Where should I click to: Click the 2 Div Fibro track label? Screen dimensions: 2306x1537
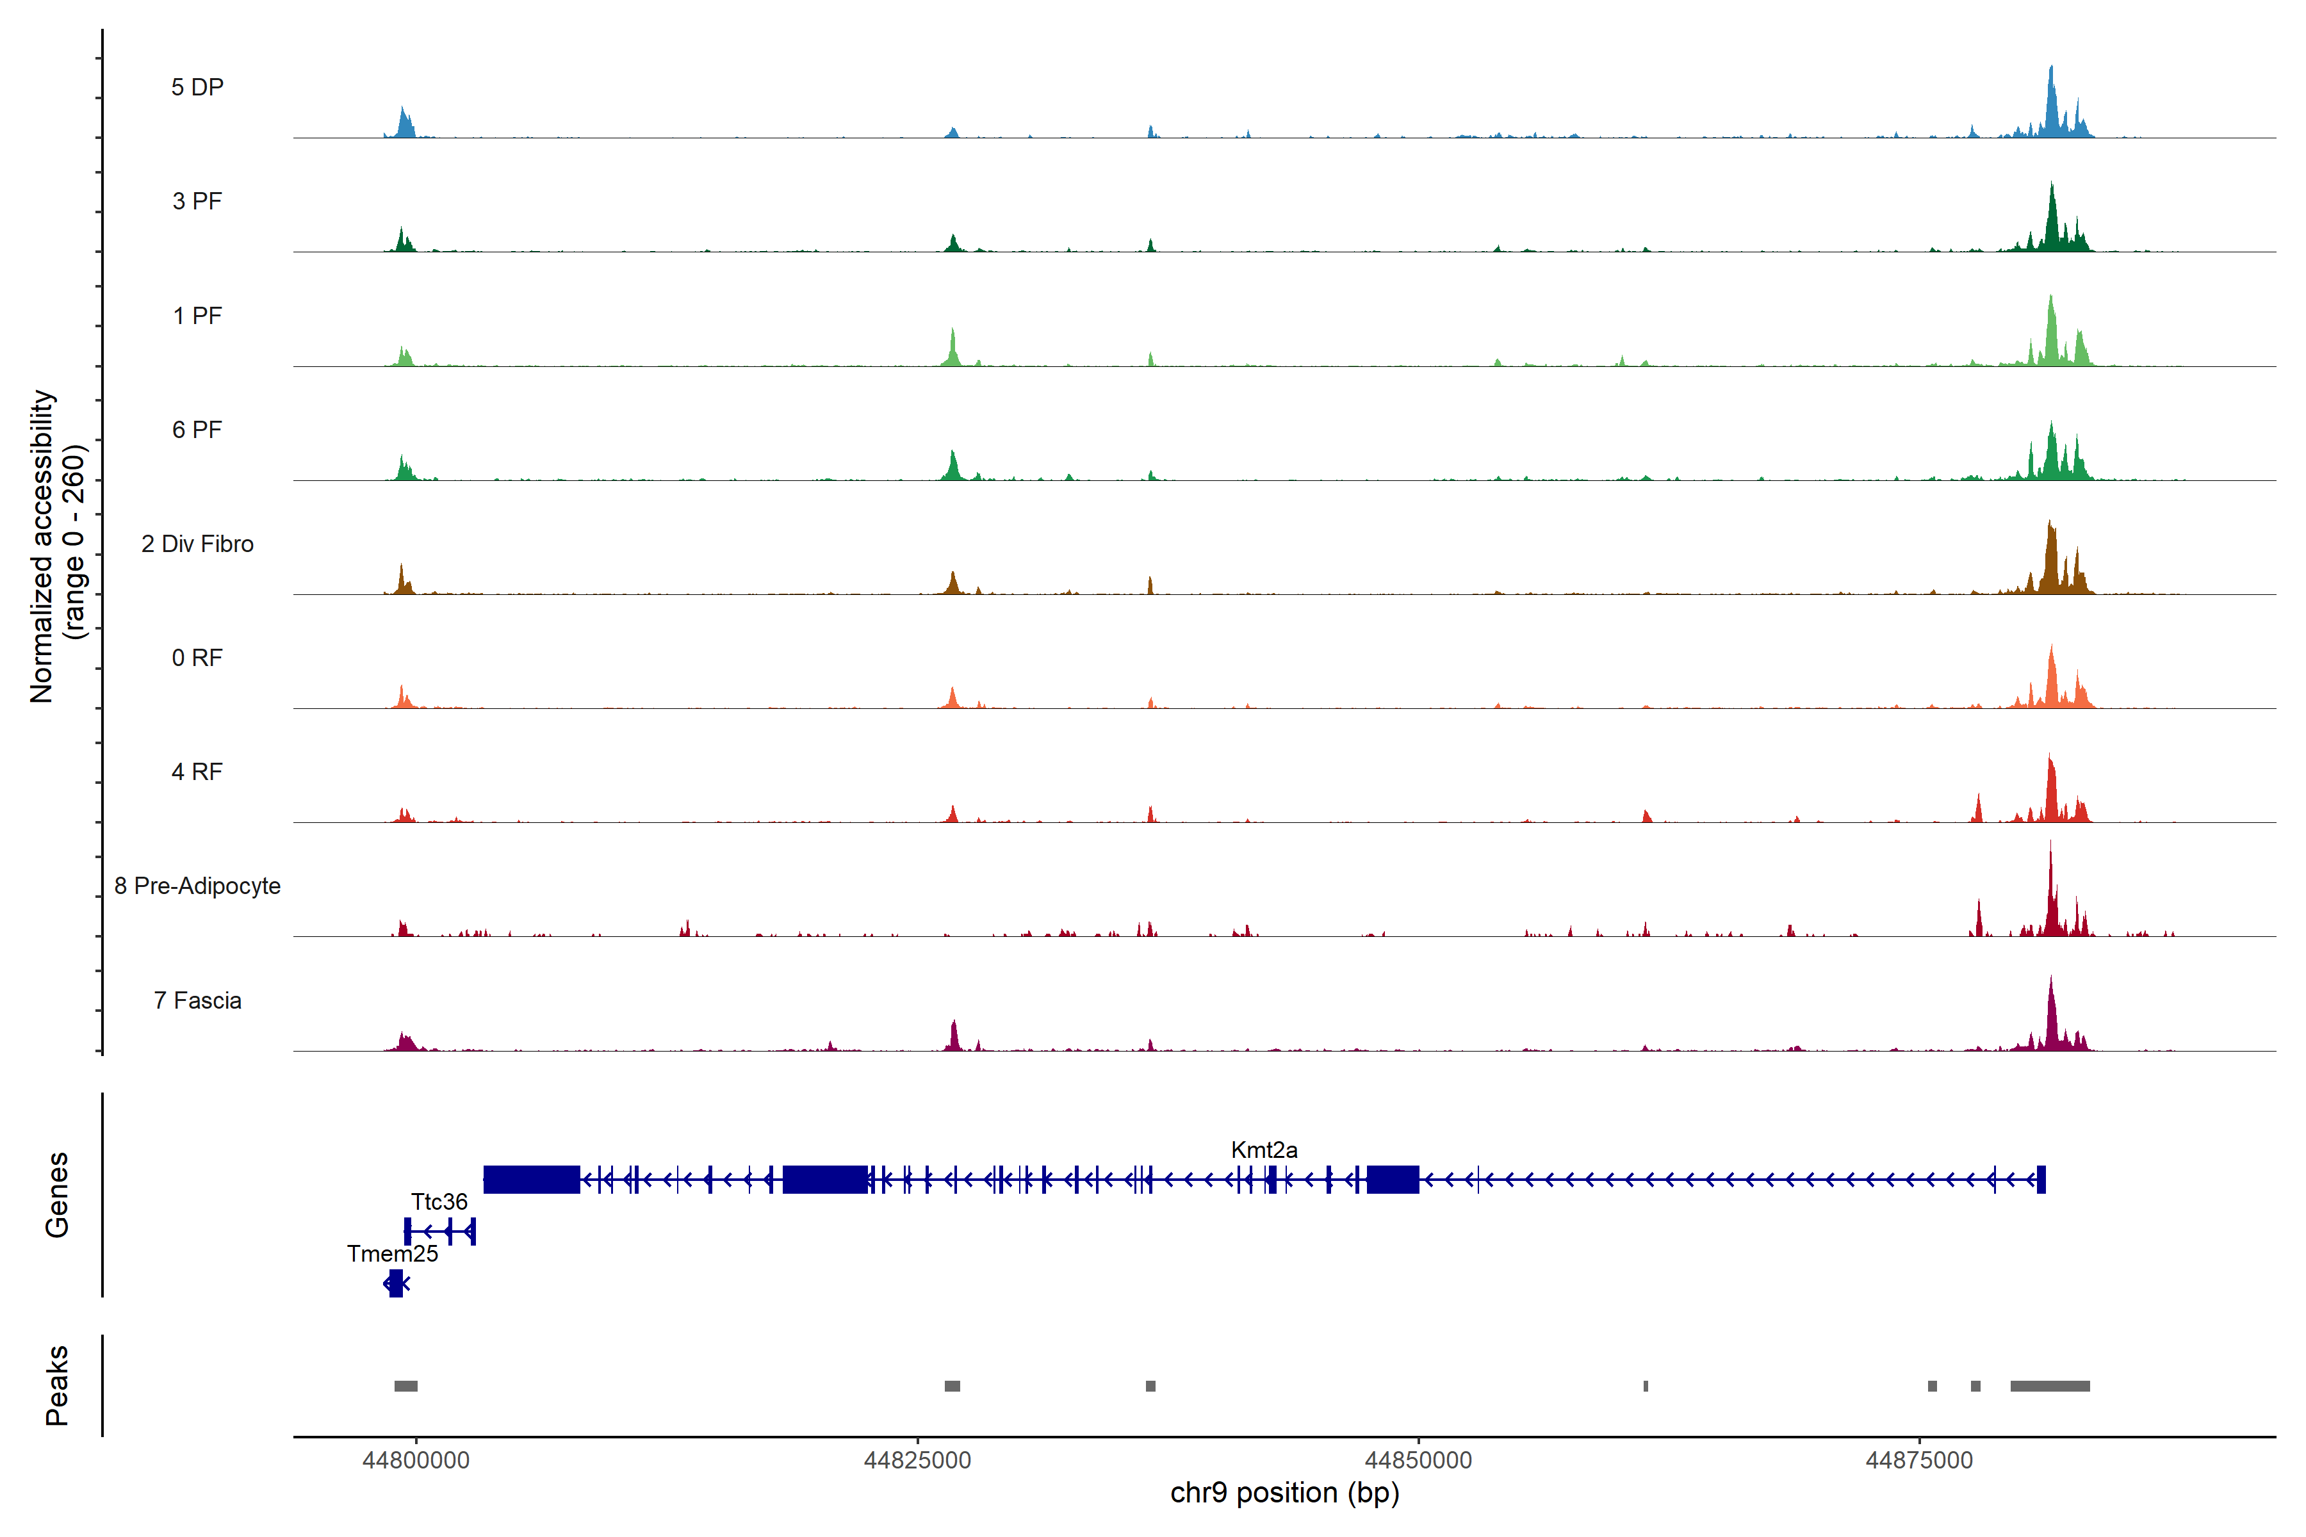coord(197,544)
